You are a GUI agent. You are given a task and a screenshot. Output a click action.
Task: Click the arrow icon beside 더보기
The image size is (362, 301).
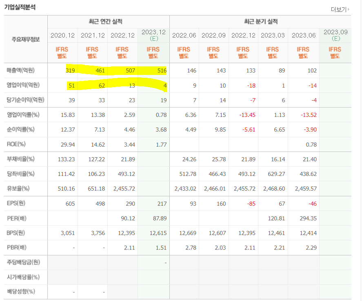point(349,9)
